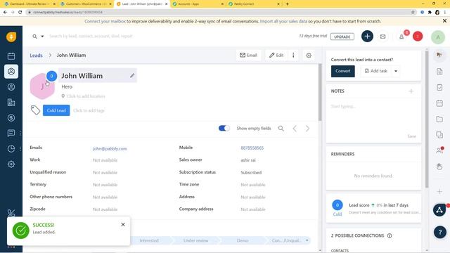Click the Cold Lead tag button
Viewport: 450px width, 253px height.
coord(56,110)
